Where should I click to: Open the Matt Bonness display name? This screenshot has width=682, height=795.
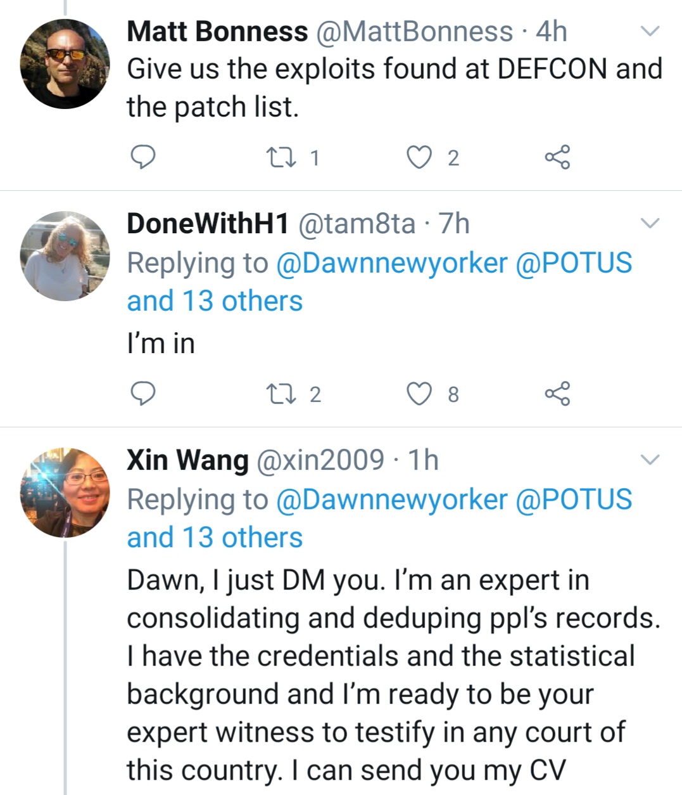(217, 31)
